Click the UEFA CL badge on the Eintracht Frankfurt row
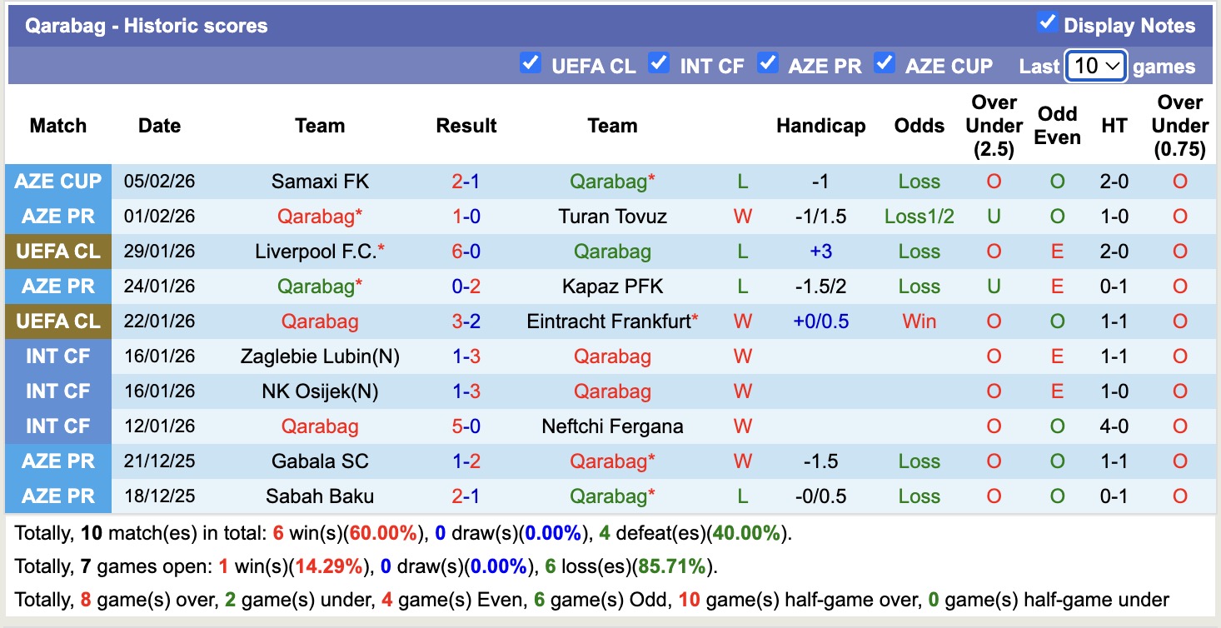This screenshot has height=628, width=1221. (58, 321)
